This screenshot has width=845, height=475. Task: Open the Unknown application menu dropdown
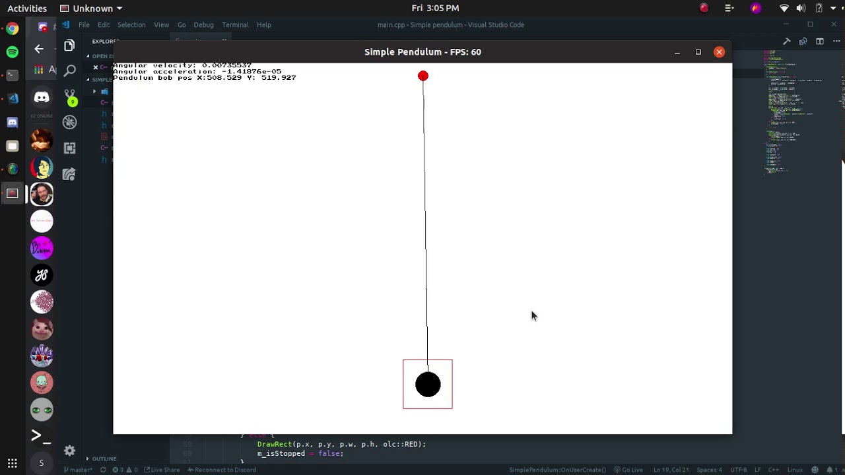pyautogui.click(x=91, y=8)
